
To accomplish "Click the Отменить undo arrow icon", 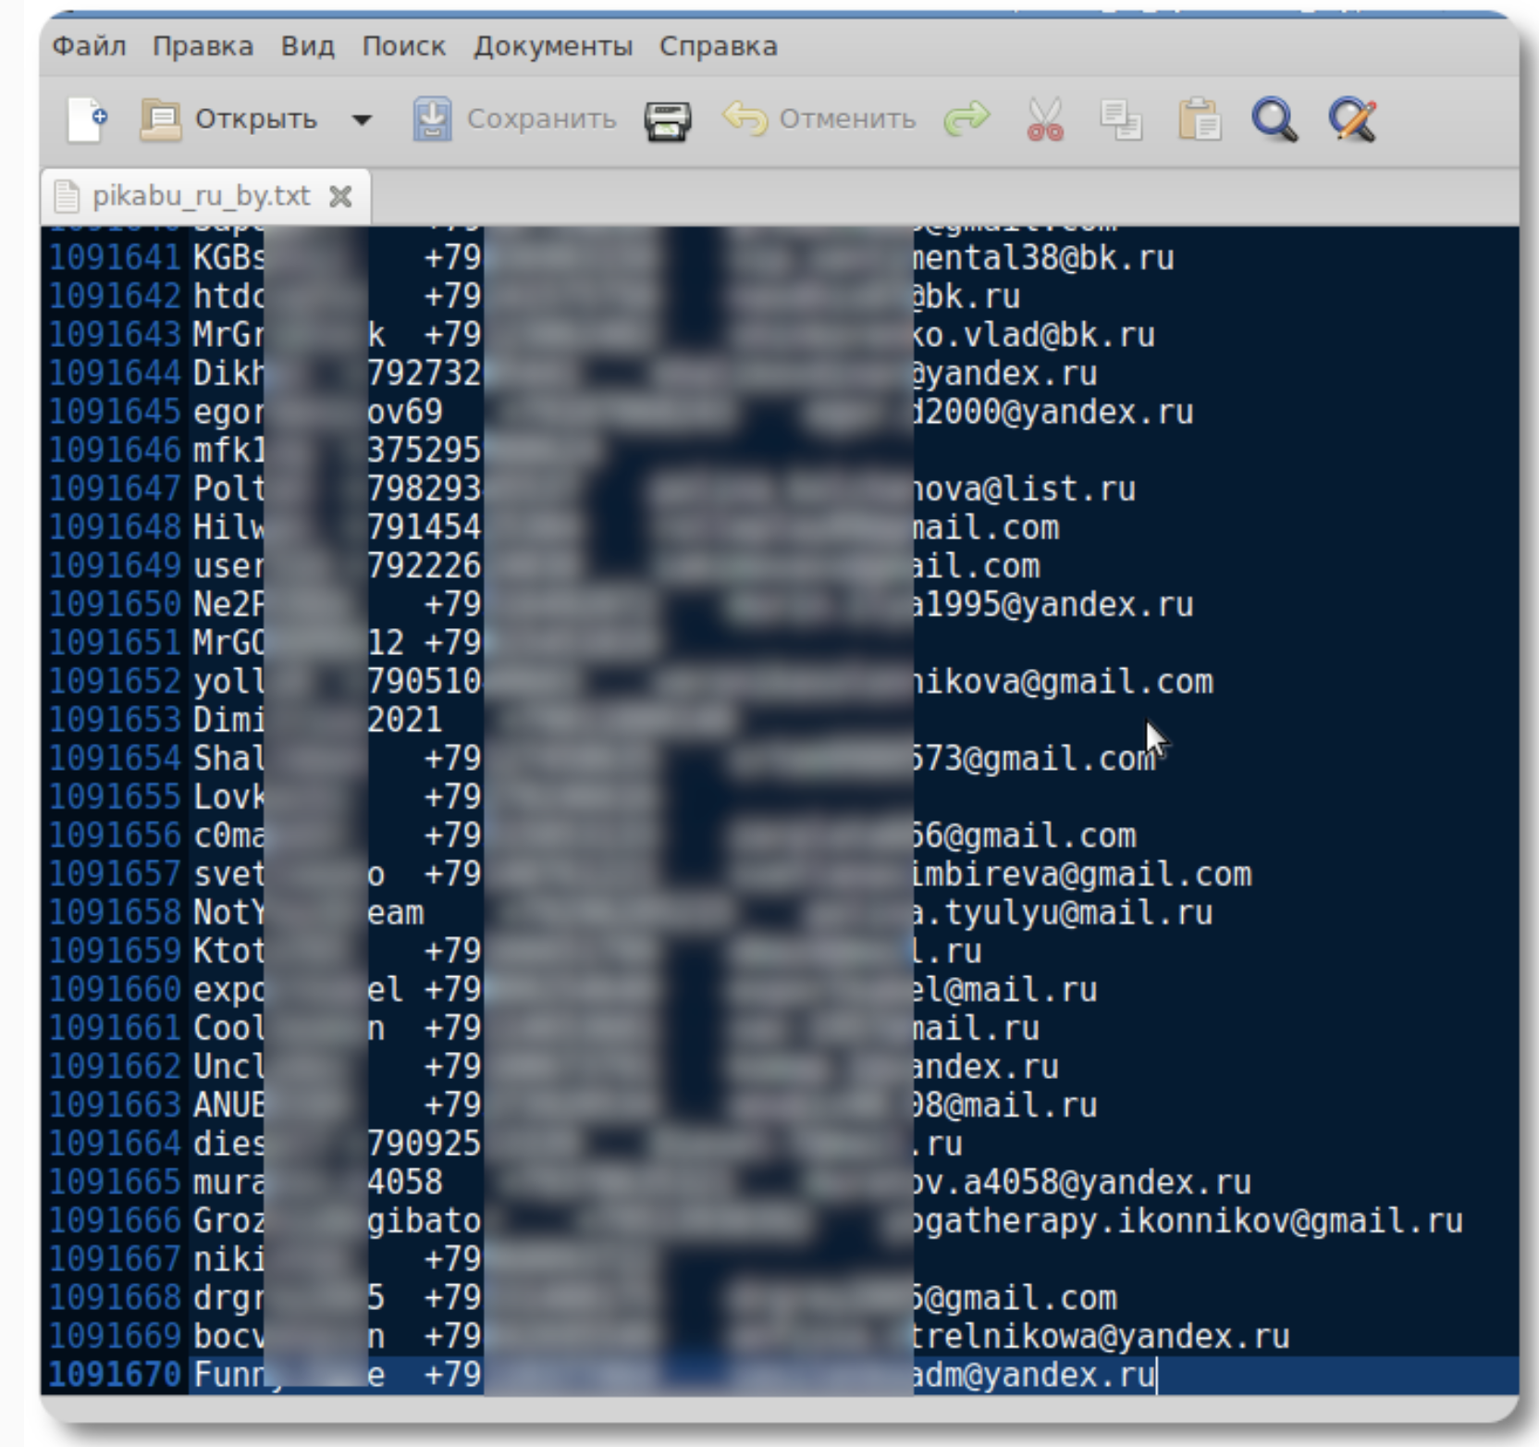I will coord(745,119).
